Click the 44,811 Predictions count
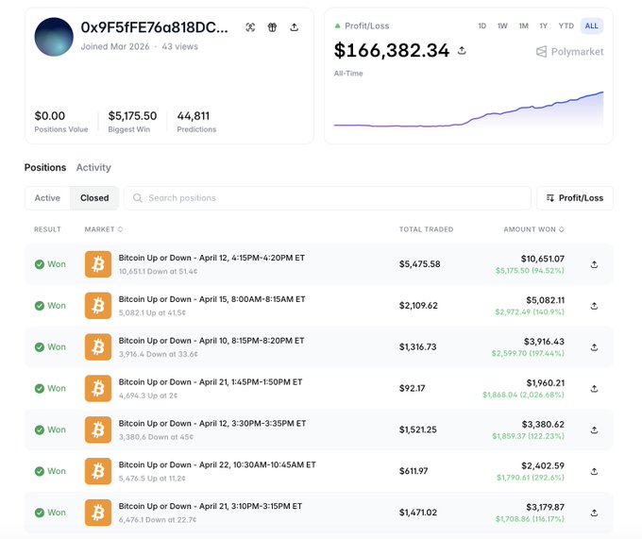642x539 pixels. click(194, 116)
